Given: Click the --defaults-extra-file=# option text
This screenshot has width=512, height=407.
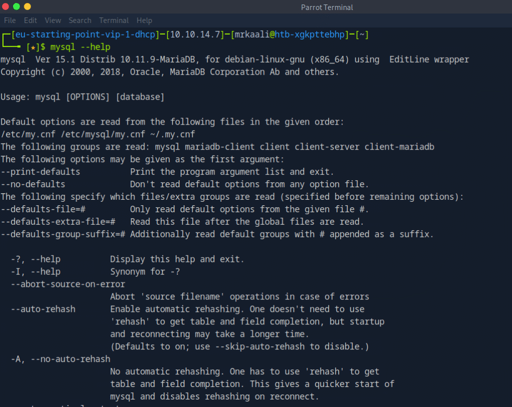Looking at the screenshot, I should pos(58,222).
